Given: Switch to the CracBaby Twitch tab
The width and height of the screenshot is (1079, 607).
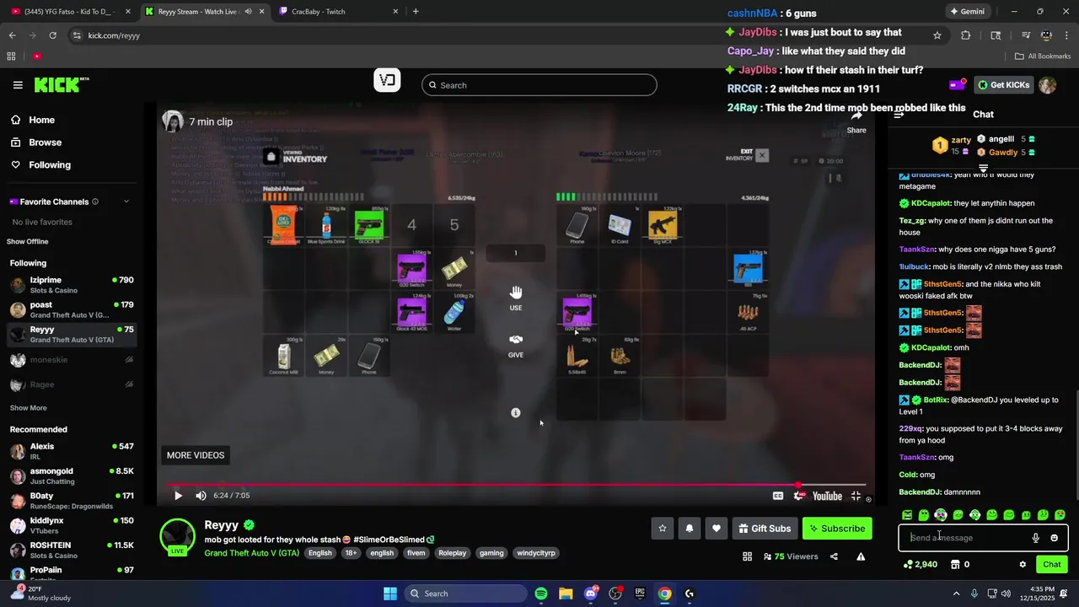Looking at the screenshot, I should click(x=337, y=12).
